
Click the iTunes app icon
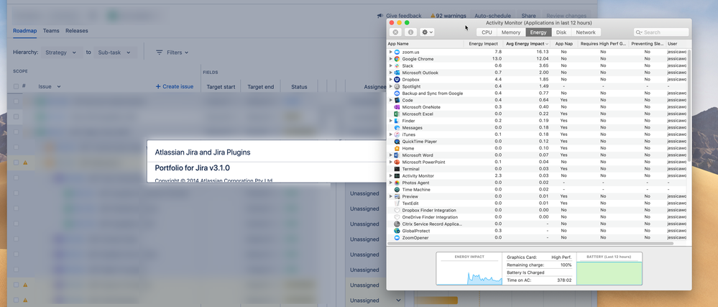(x=397, y=134)
